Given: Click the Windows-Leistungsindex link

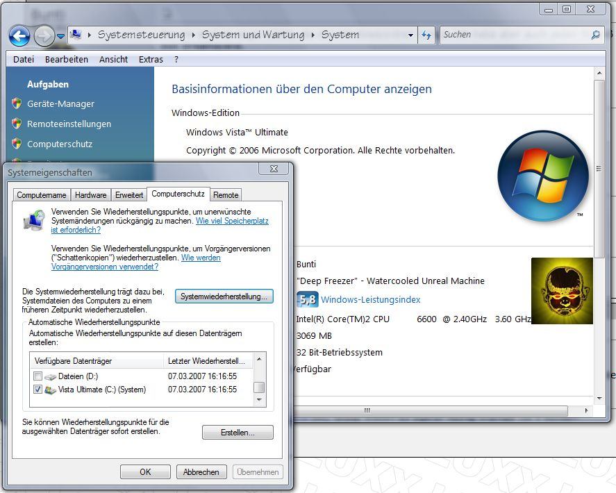Looking at the screenshot, I should [370, 300].
